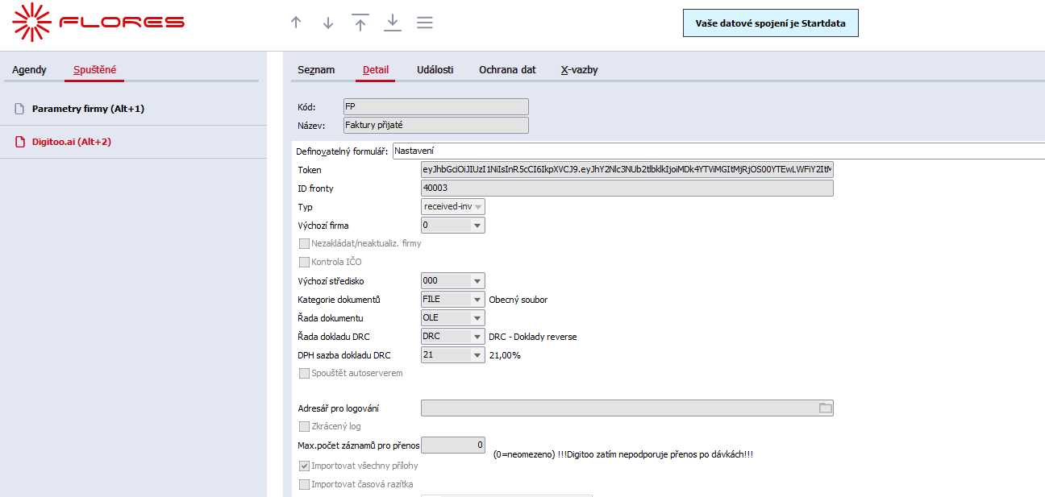Click the Token input field
The image size is (1045, 497).
click(627, 170)
